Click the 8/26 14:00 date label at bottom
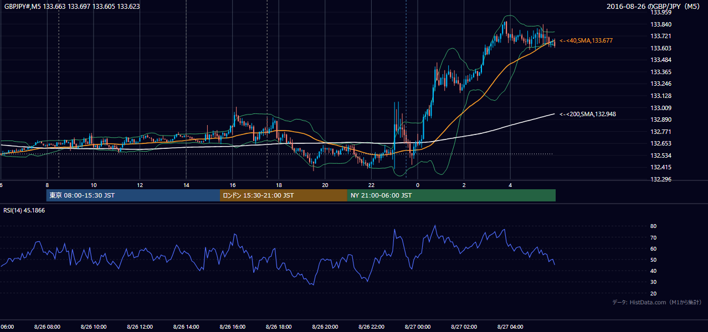Viewport: 708px width, 332px height. tap(186, 327)
